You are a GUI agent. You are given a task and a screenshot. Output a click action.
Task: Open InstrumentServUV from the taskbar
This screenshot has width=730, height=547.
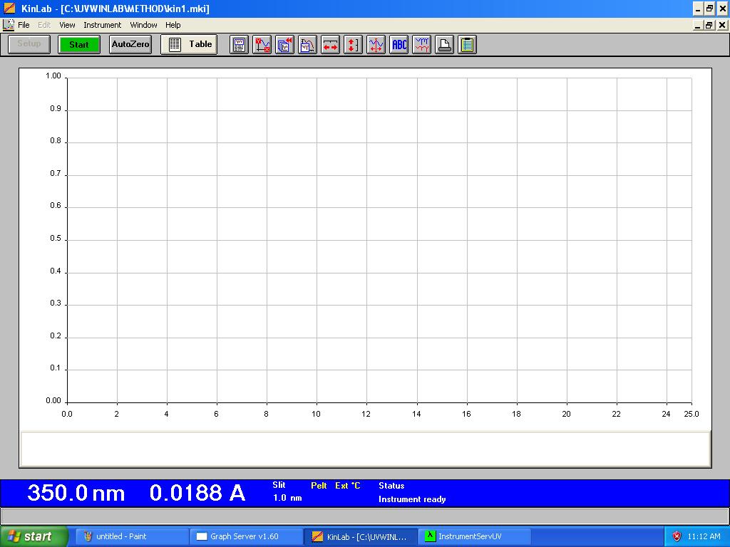click(x=471, y=536)
